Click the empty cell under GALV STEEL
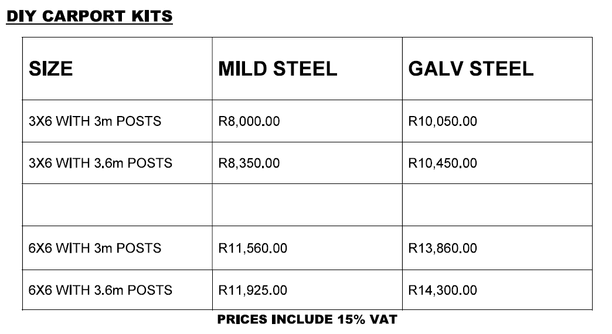 coord(497,205)
